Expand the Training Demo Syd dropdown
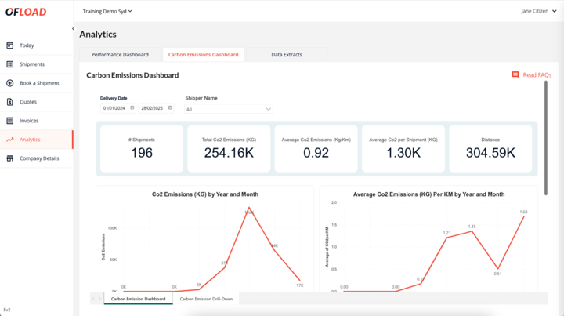Viewport: 564px width, 316px height. 107,12
